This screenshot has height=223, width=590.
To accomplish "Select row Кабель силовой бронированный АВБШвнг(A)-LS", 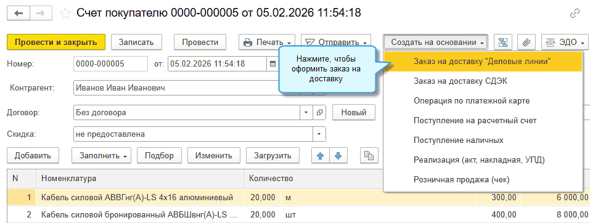I will (139, 215).
